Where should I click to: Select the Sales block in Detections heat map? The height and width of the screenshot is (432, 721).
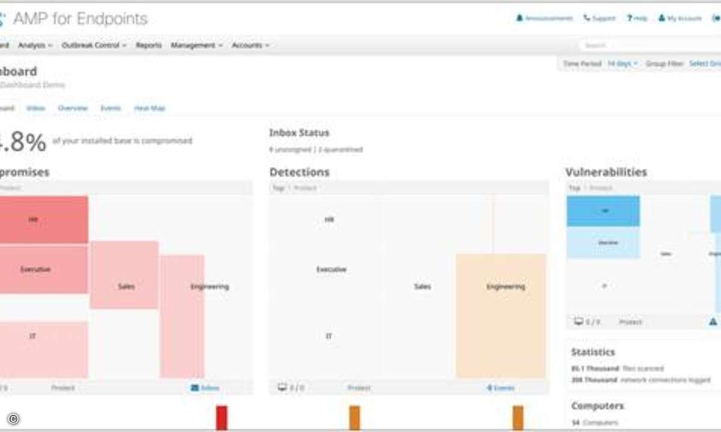(423, 287)
